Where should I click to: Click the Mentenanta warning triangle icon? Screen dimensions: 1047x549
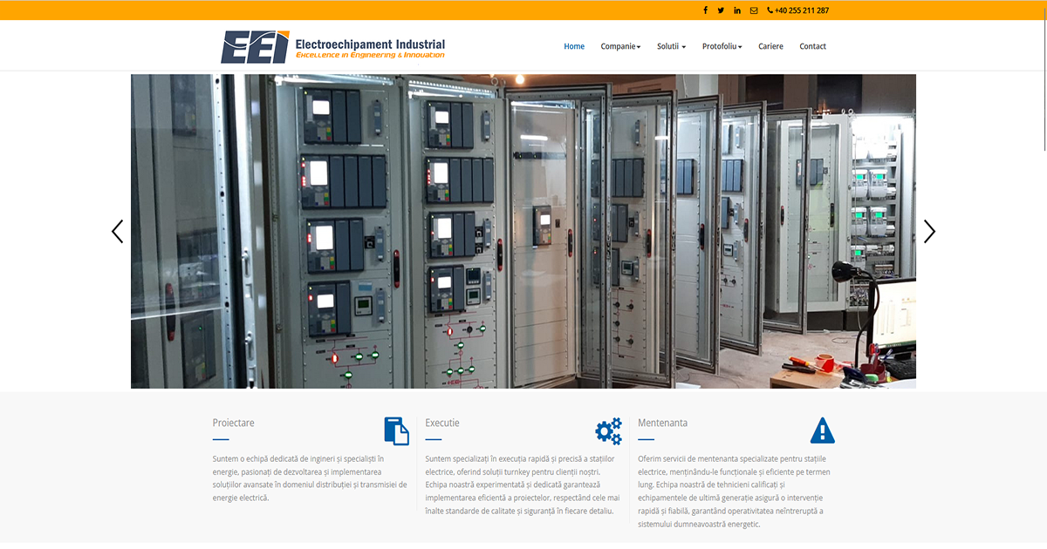822,430
